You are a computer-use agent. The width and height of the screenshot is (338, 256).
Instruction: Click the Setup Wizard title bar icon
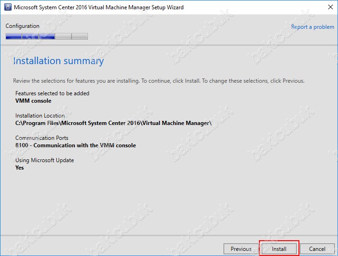(x=8, y=7)
